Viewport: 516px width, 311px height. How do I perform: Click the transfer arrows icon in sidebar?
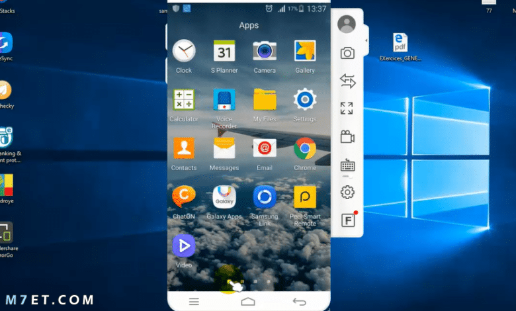(347, 81)
